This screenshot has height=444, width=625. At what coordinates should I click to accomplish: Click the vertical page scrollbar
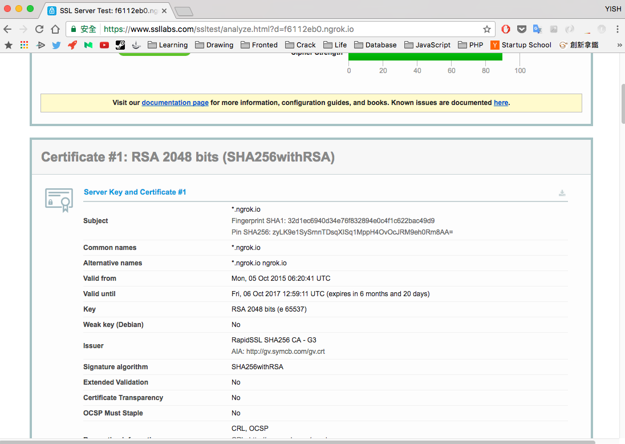pos(623,104)
